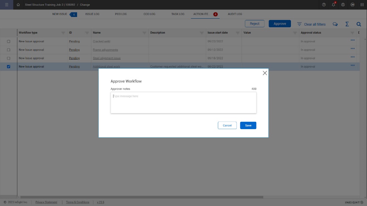Open the comments chat bubble icon

(335, 24)
